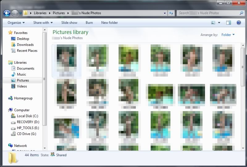
Task: Open the Organize menu
Action: pyautogui.click(x=16, y=23)
